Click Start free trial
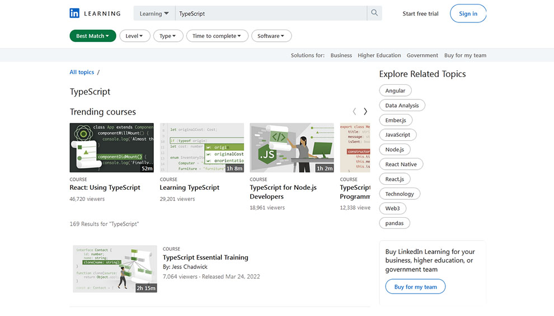Image resolution: width=554 pixels, height=316 pixels. (420, 14)
